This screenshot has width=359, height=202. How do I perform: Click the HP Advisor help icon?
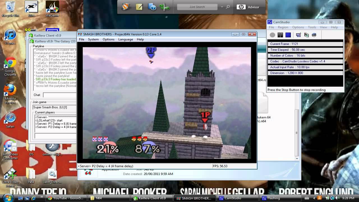(x=152, y=7)
